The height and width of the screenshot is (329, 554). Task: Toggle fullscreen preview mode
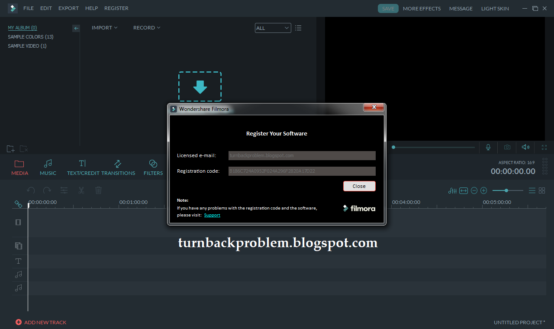[544, 147]
